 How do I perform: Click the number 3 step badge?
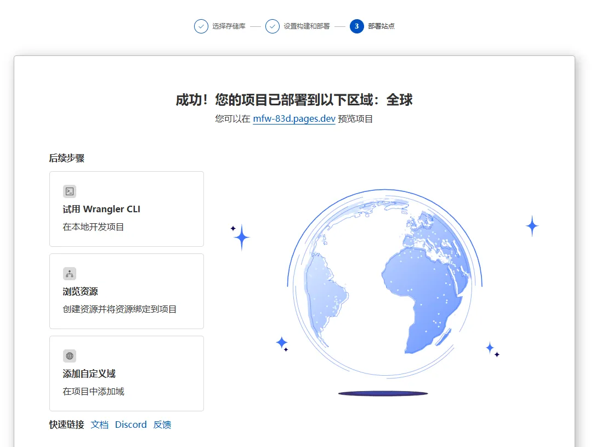tap(357, 26)
